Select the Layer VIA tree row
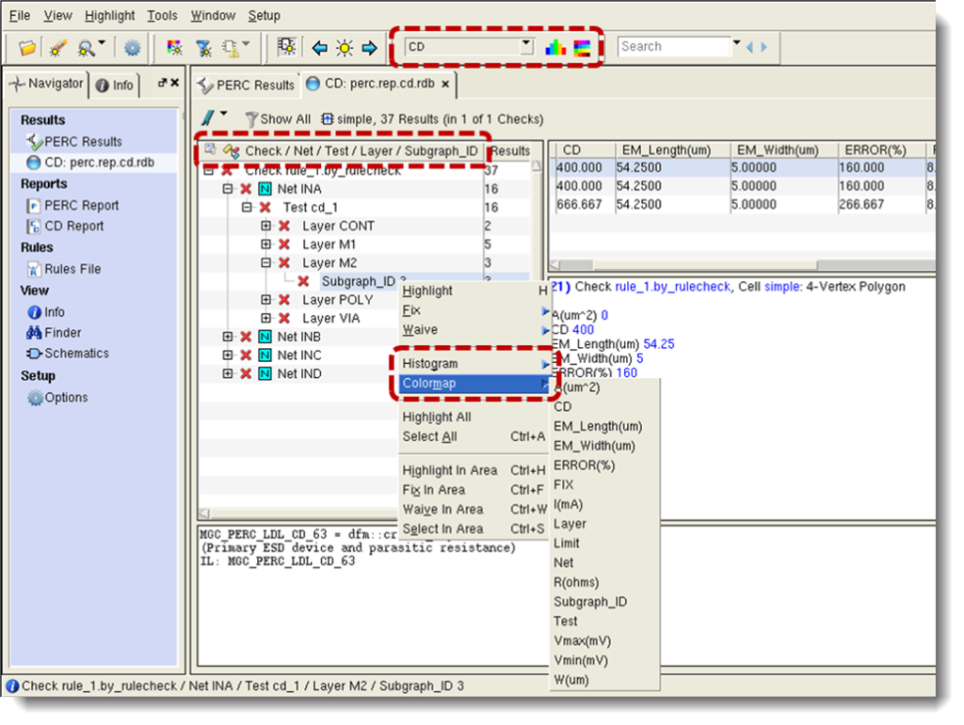 point(330,319)
